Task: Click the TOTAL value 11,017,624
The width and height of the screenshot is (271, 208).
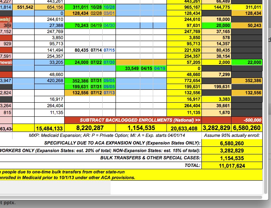Action: pyautogui.click(x=232, y=165)
